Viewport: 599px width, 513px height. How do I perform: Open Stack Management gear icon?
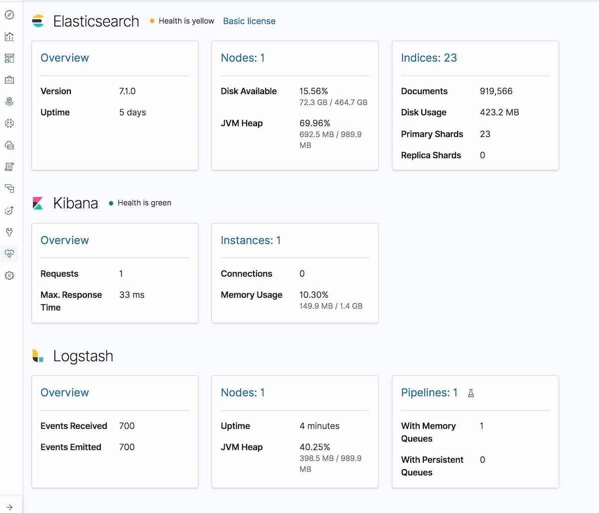tap(9, 275)
